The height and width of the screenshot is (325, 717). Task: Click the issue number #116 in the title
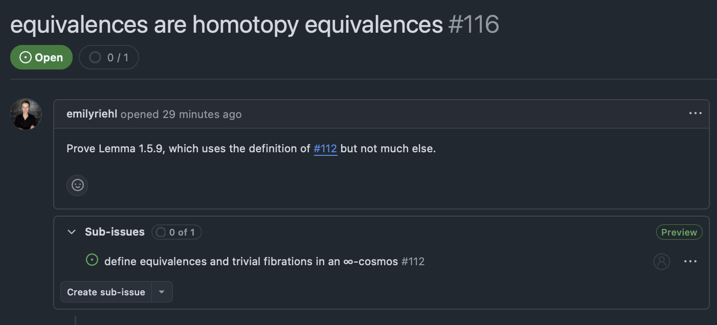click(474, 25)
